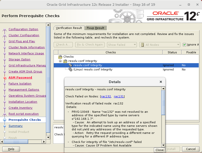The image size is (202, 153).
Task: Open the All Nodes dropdown
Action: [160, 45]
